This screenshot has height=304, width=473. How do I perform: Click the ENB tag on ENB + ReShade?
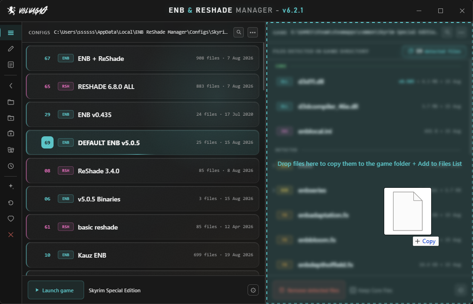click(x=66, y=59)
